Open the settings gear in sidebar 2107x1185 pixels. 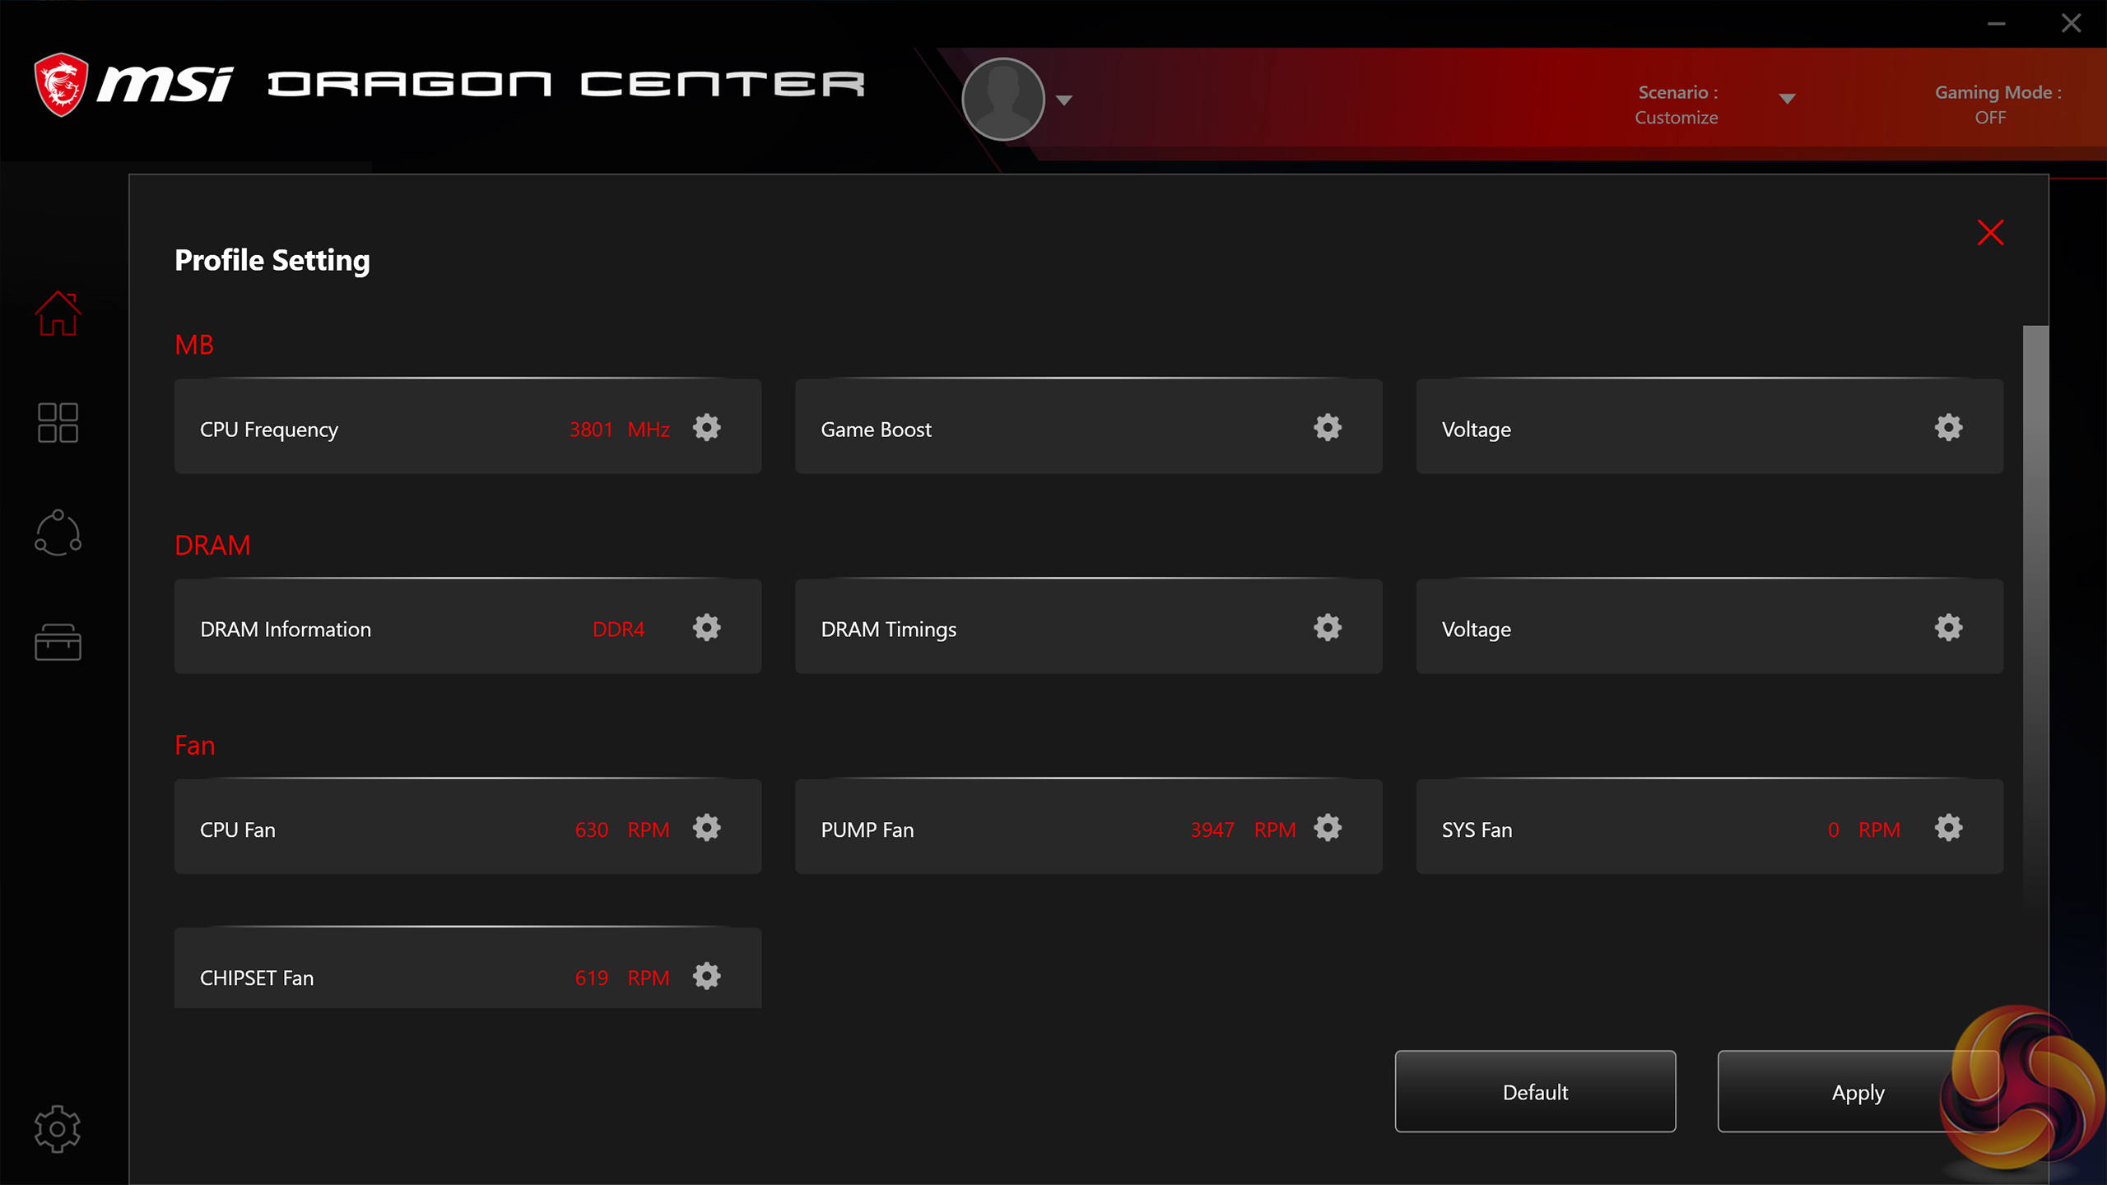point(58,1128)
